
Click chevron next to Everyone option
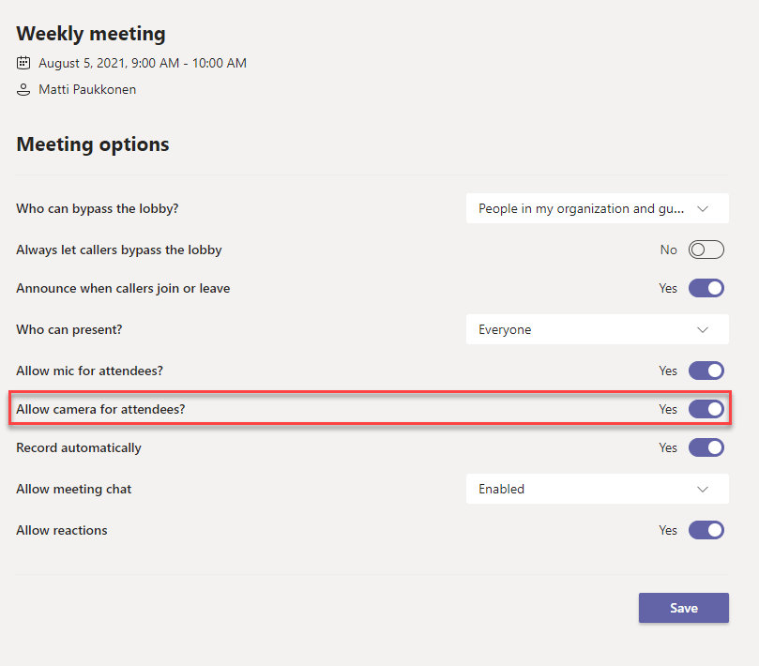click(x=704, y=329)
